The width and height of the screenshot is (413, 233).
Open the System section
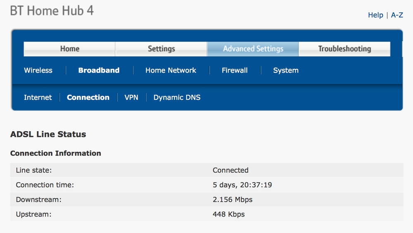[x=286, y=71]
